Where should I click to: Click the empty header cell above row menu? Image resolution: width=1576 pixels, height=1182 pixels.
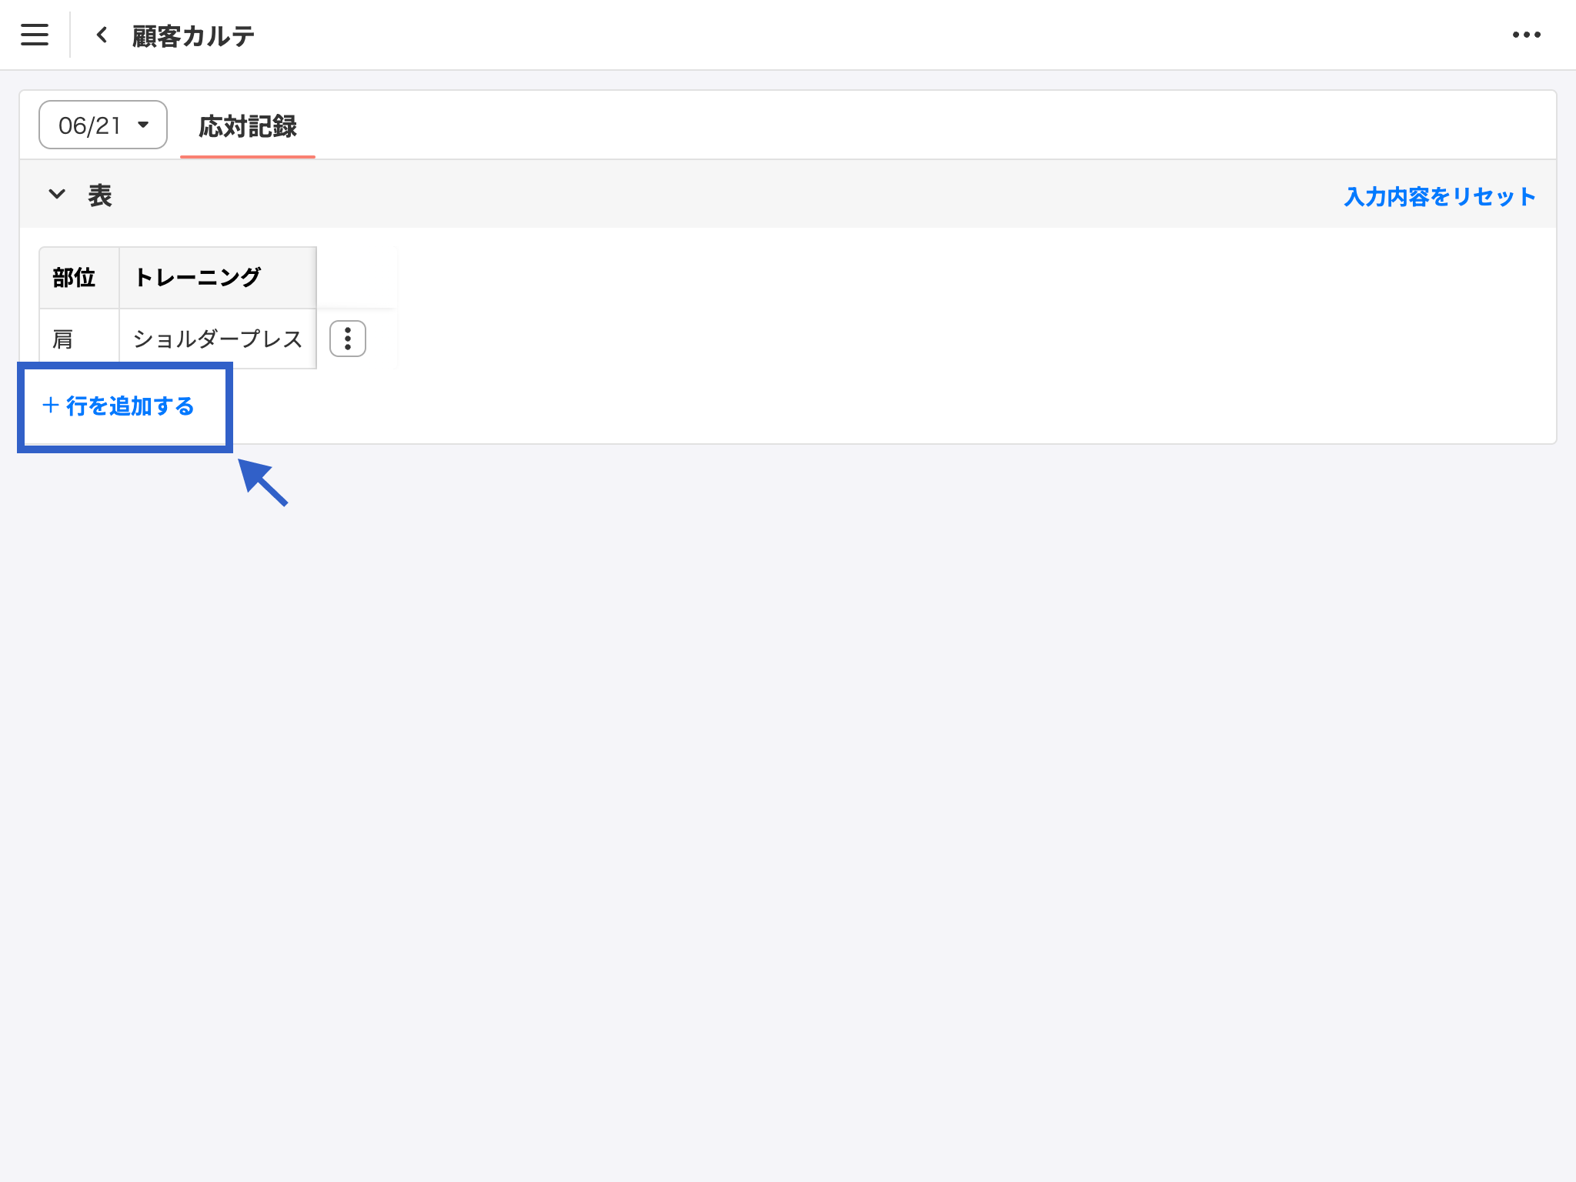point(356,278)
